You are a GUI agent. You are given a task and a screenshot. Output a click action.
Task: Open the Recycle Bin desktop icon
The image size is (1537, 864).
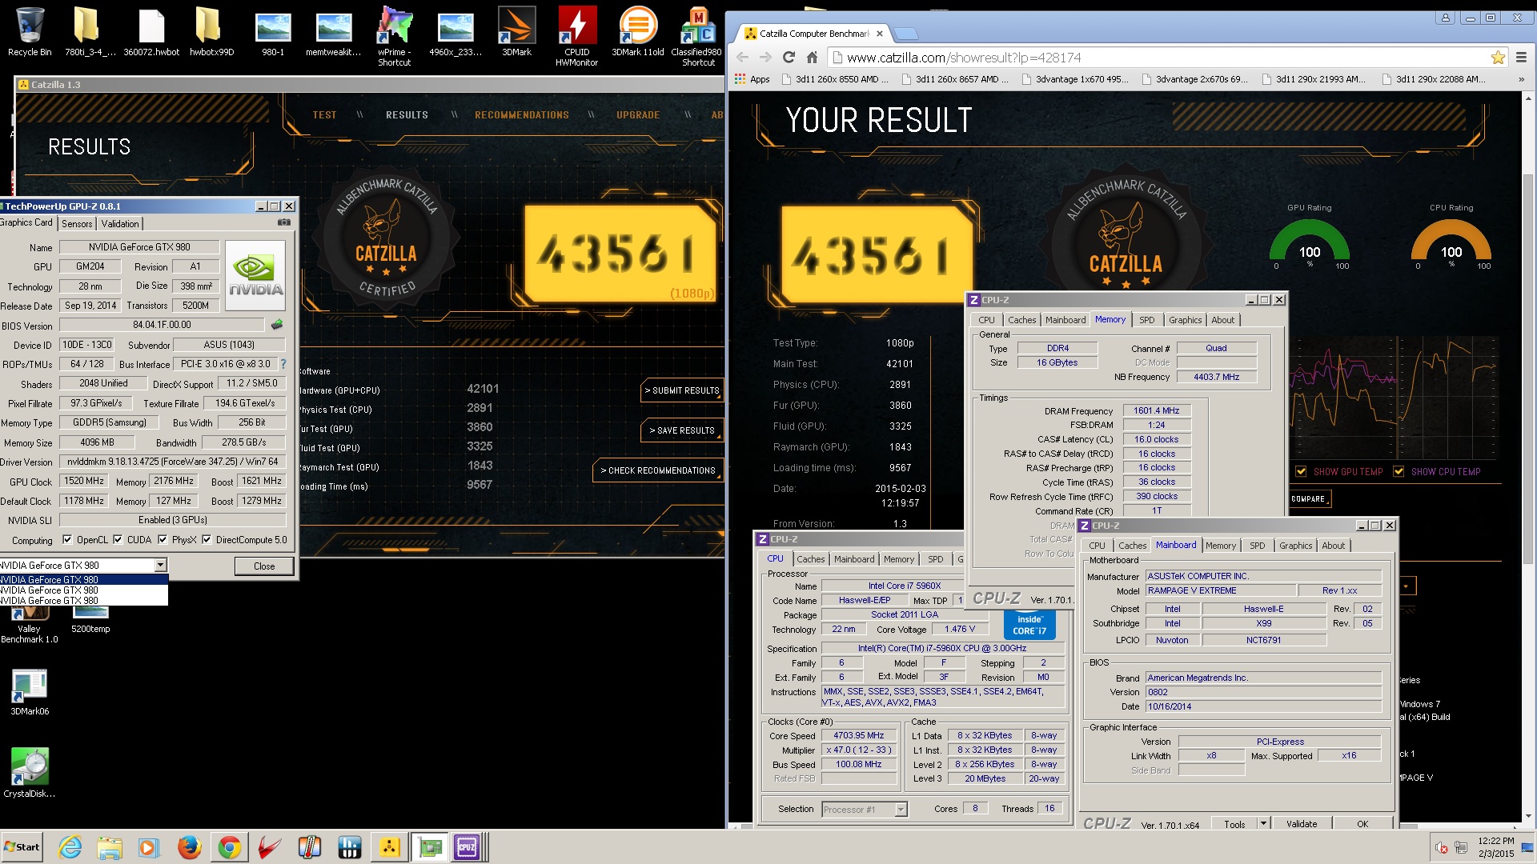(30, 32)
